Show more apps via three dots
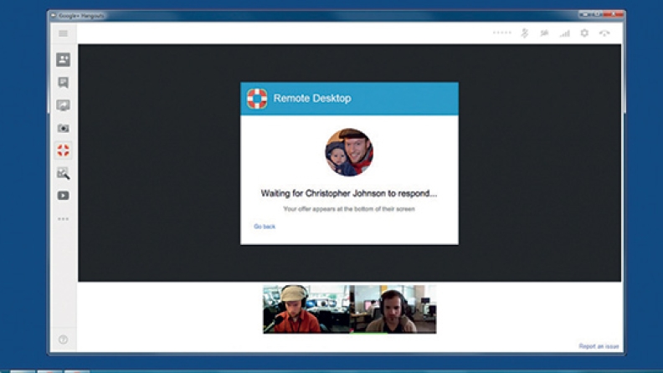 point(64,219)
